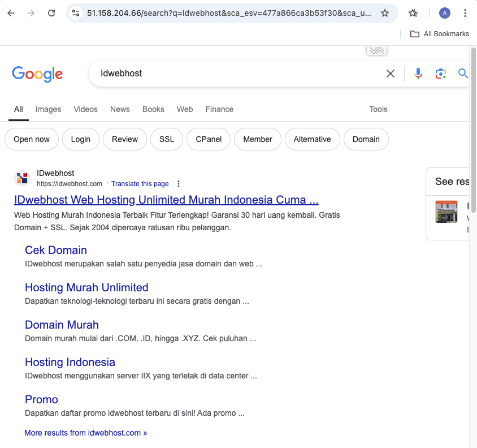477x448 pixels.
Task: Go back to the previous page
Action: 11,13
